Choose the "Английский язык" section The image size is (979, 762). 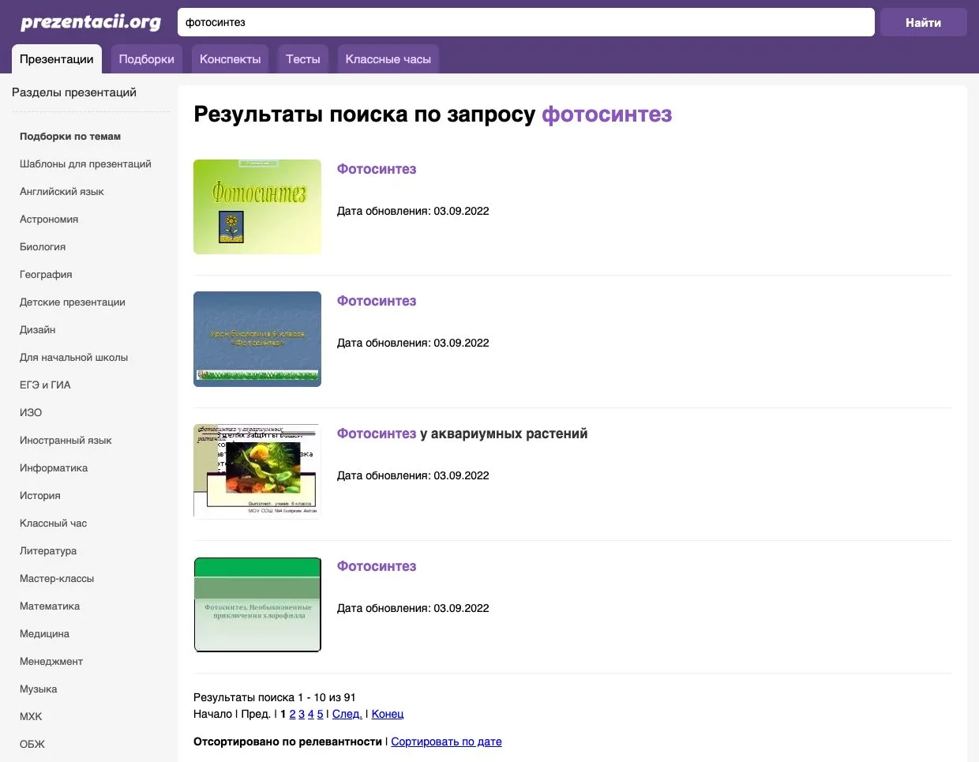coord(62,191)
